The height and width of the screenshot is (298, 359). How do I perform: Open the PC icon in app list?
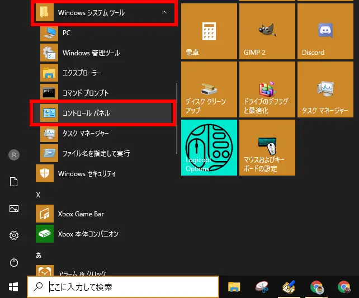49,33
